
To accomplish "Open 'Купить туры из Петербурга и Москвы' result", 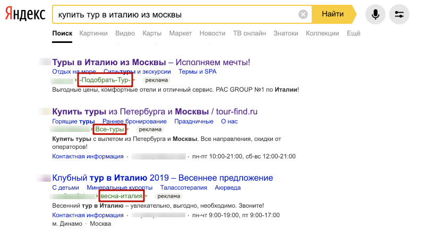I will coord(155,112).
